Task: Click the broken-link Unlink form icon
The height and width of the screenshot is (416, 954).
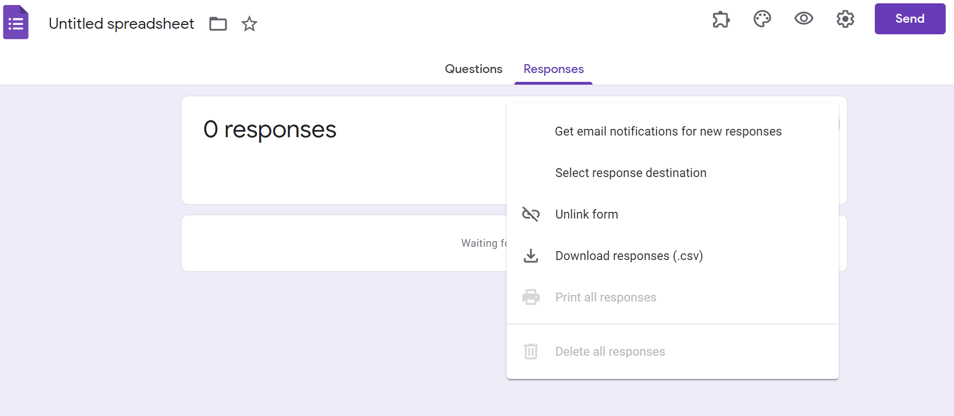Action: pos(530,214)
